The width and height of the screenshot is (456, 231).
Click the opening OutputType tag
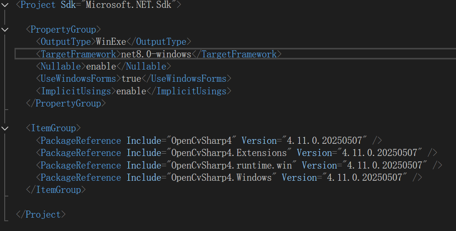(x=66, y=42)
